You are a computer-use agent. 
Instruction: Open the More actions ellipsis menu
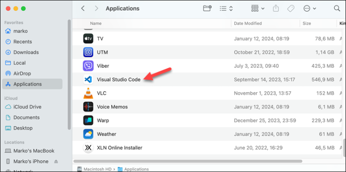310,9
